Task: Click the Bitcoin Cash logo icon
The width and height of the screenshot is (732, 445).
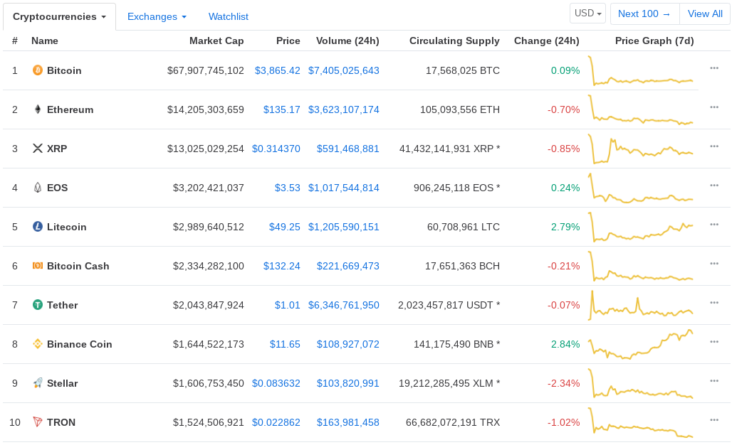Action: click(37, 266)
